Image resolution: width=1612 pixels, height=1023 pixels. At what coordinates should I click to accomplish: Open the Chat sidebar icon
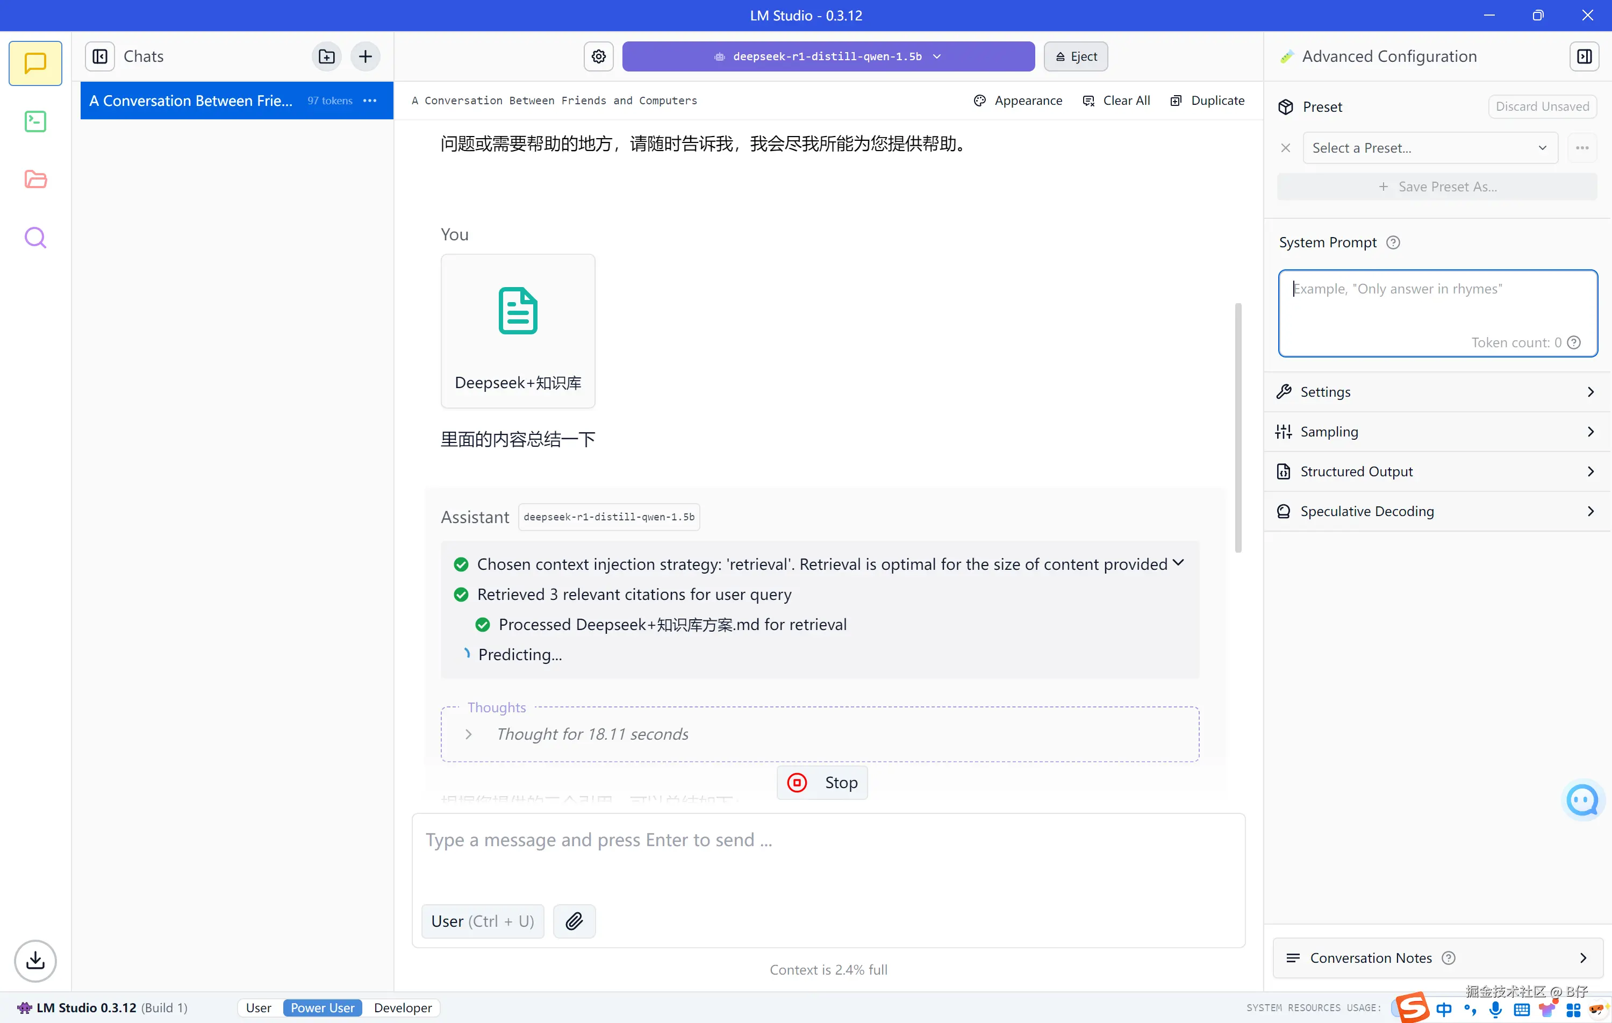coord(35,63)
